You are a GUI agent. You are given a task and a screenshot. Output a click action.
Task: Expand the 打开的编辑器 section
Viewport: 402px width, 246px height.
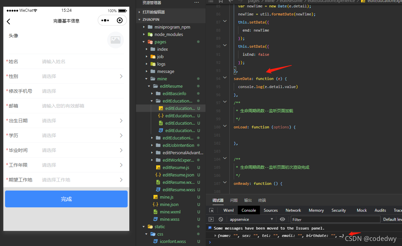171,12
